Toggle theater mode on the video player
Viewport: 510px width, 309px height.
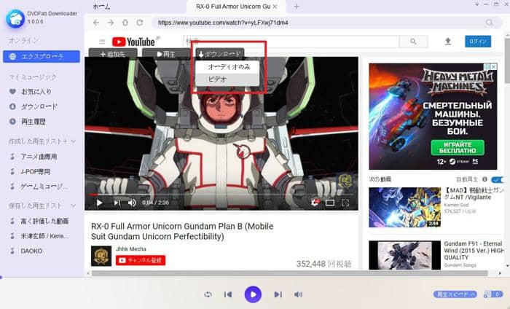tap(330, 203)
